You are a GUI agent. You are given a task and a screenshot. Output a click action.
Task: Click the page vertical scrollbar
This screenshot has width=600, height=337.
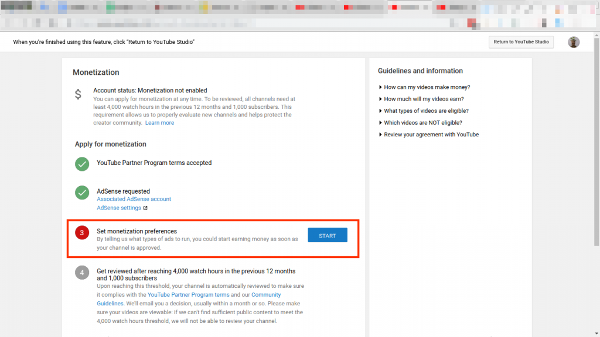click(596, 146)
